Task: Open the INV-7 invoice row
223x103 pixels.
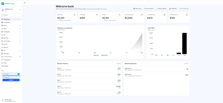Action: (89, 81)
